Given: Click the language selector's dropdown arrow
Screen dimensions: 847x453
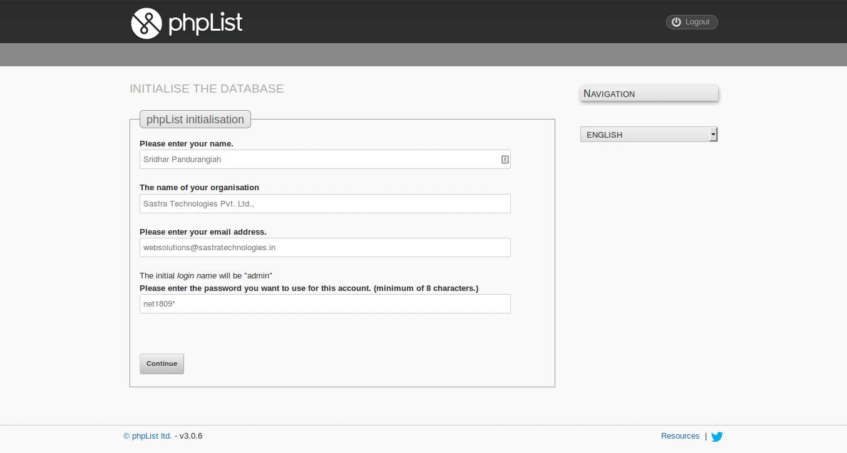Looking at the screenshot, I should 713,135.
